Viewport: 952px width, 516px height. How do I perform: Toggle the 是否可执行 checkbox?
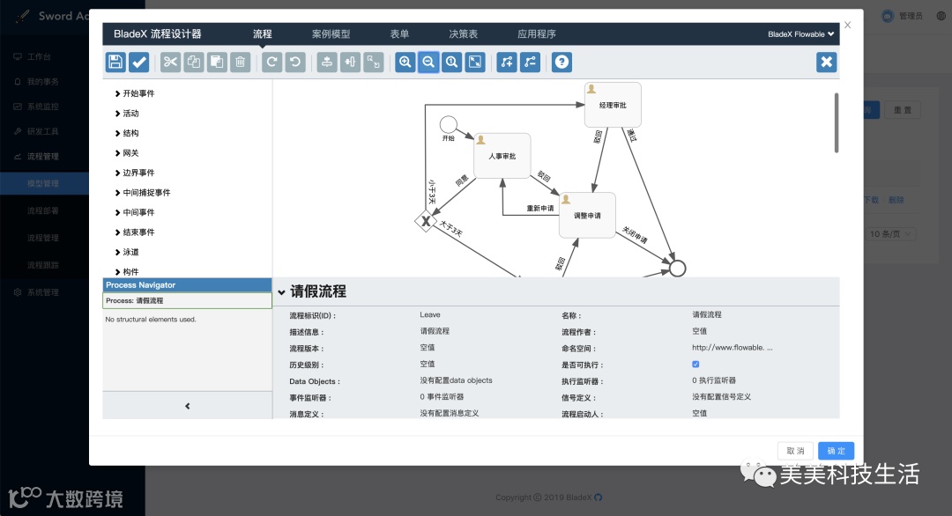pos(695,365)
